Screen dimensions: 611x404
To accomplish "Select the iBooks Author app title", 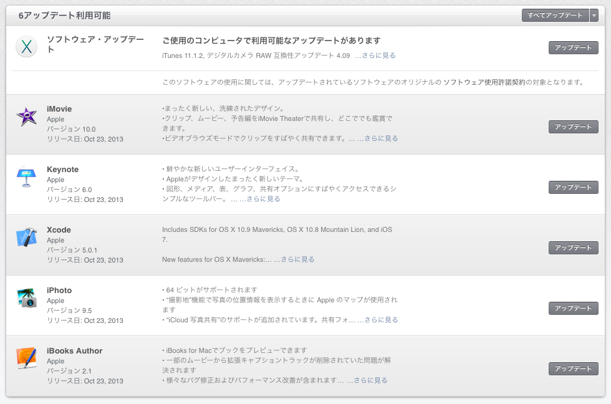I will (x=74, y=351).
